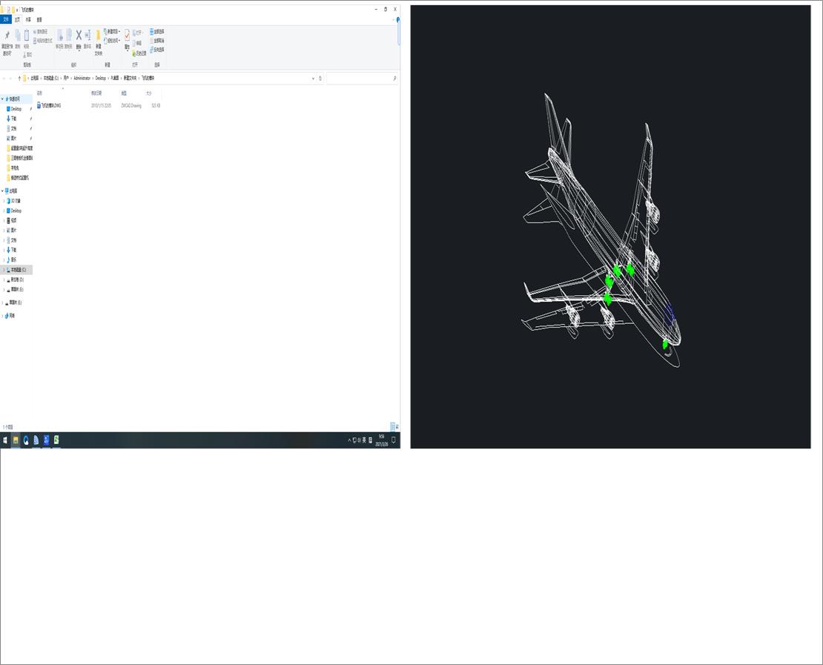Switch to the Home (主页) ribbon tab
Viewport: 823px width, 665px height.
pos(17,19)
